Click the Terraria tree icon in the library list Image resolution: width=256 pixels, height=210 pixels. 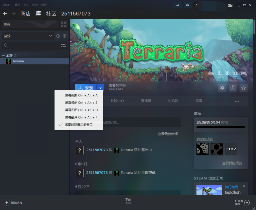[8, 61]
